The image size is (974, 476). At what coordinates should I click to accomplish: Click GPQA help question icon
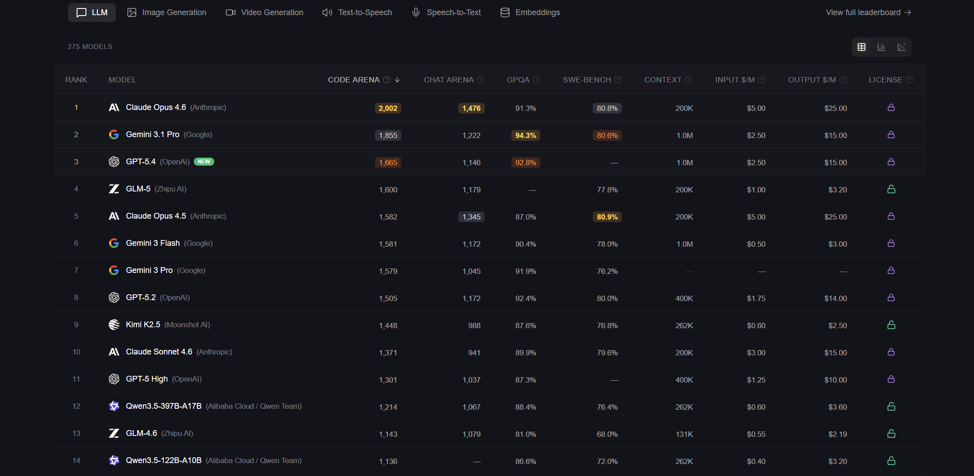point(536,80)
